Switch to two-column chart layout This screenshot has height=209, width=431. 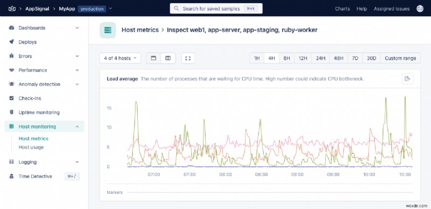coord(168,58)
